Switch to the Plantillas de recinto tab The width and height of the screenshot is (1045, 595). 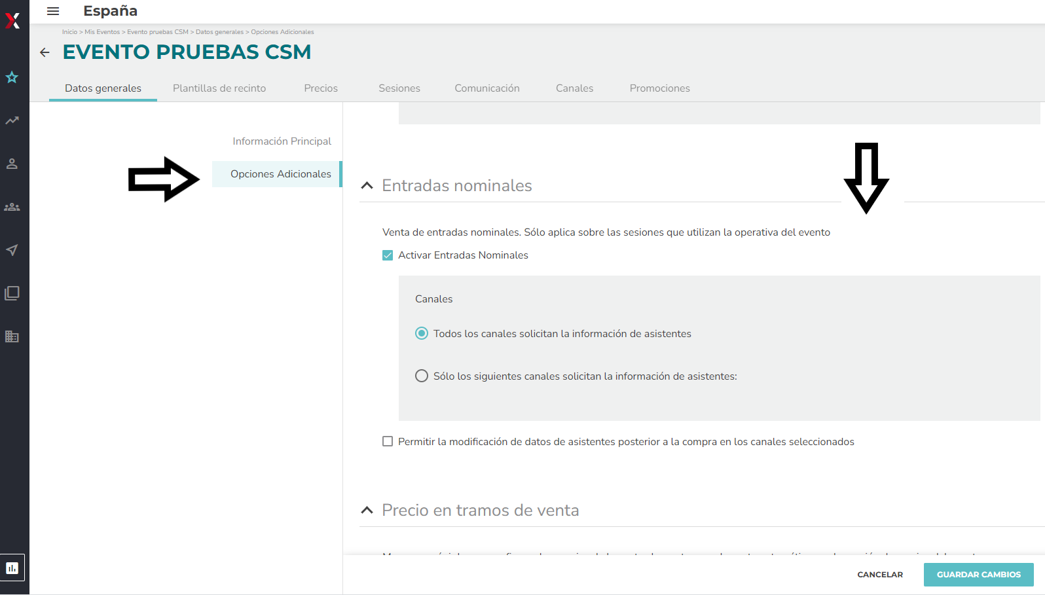click(x=219, y=88)
